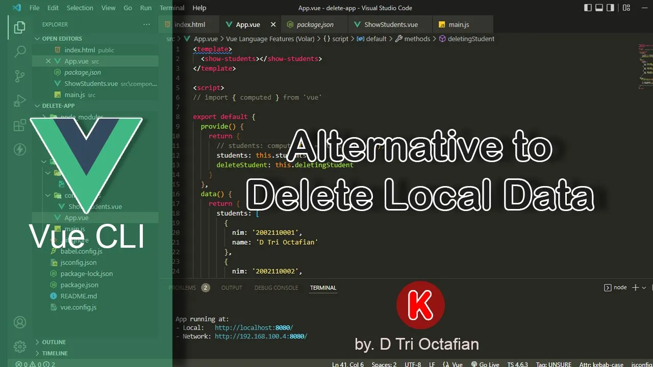653x367 pixels.
Task: Open the http://localhost:8080/ link in terminal
Action: [x=254, y=328]
